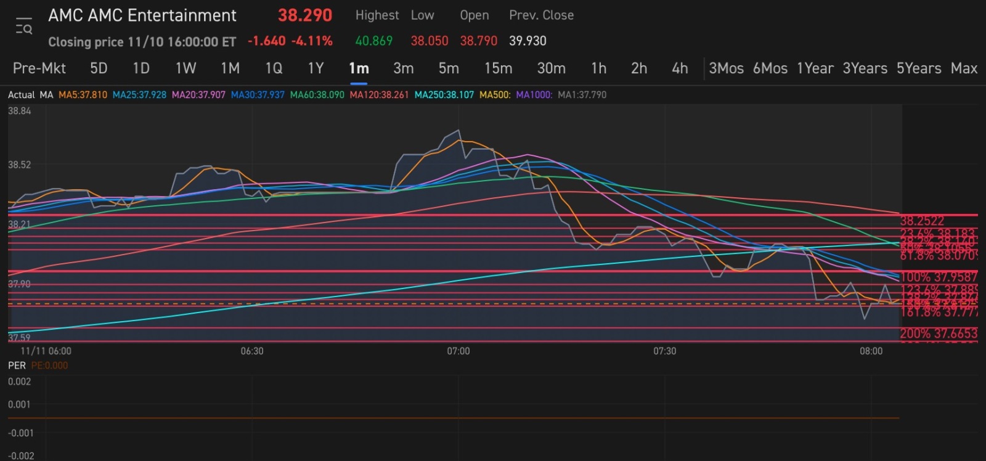
Task: Click the 11/11 06:00 axis label
Action: 46,351
